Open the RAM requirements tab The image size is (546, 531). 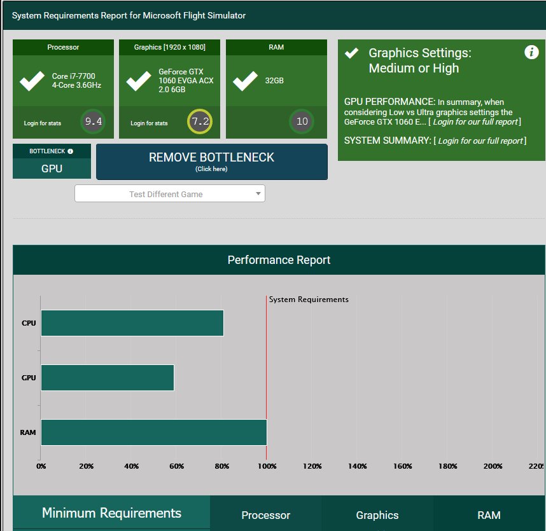489,515
